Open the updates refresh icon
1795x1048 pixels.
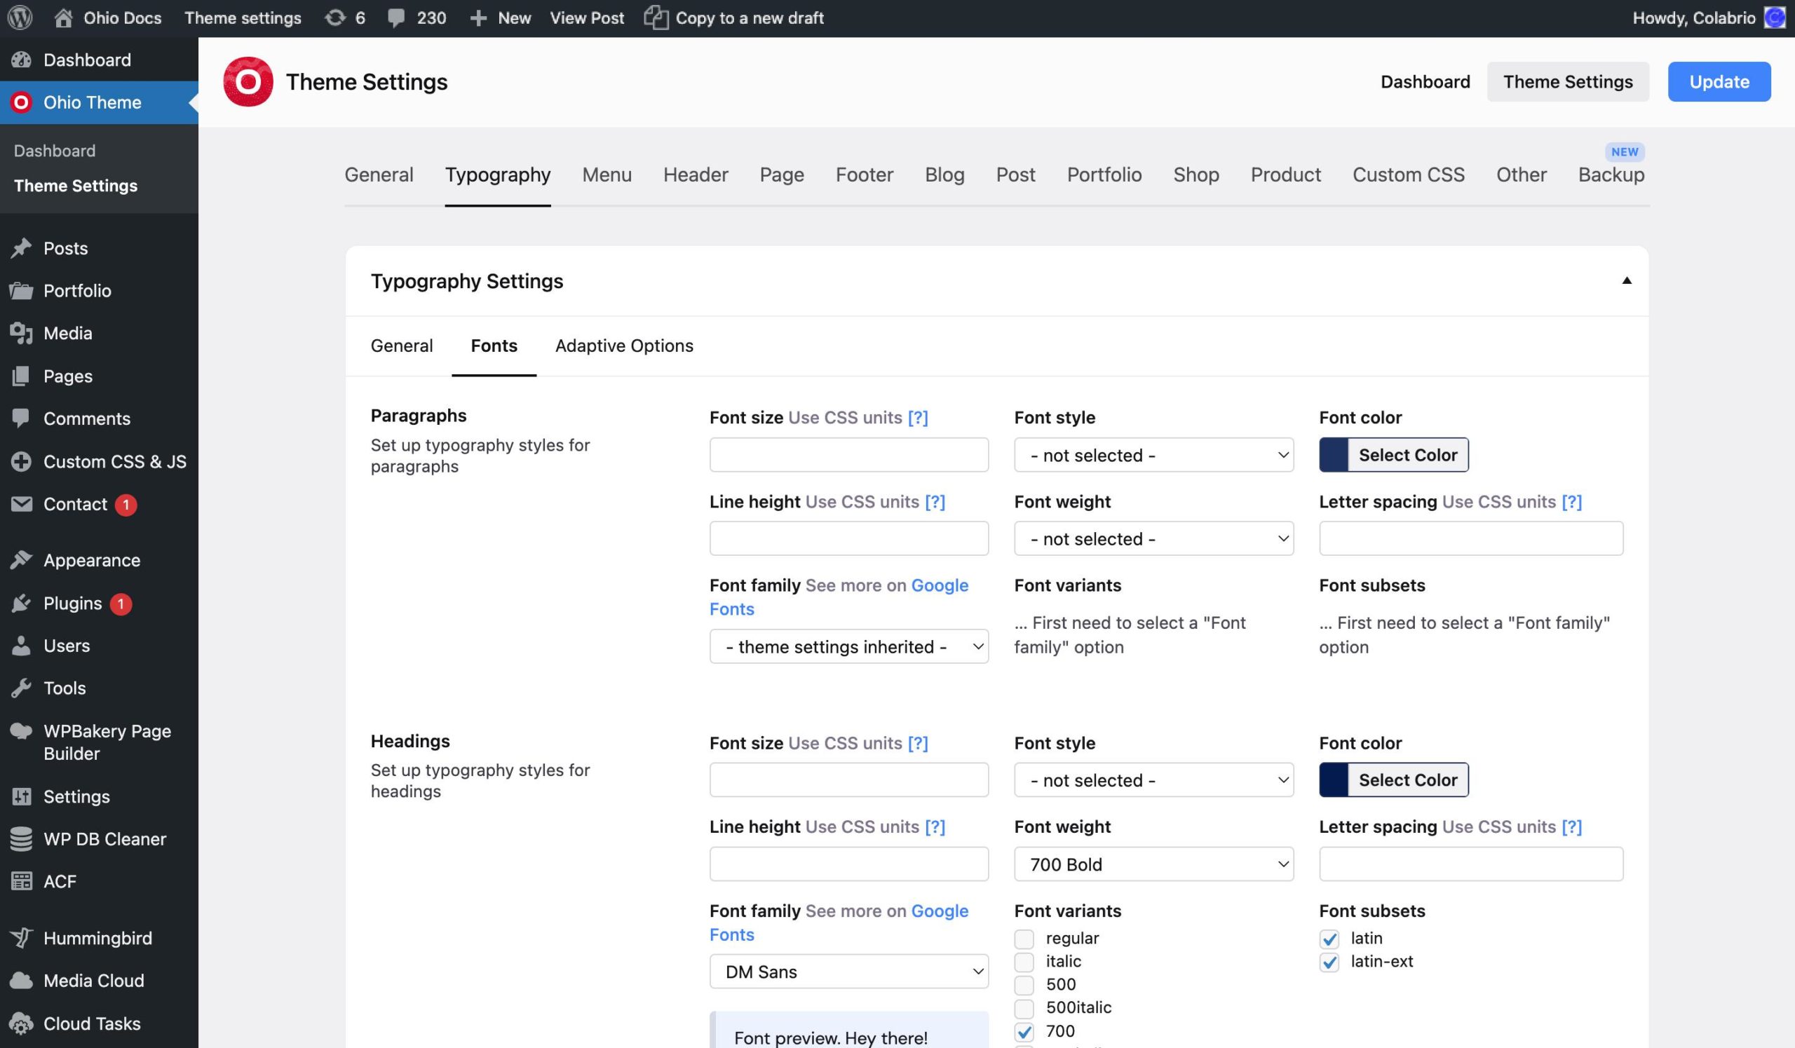coord(334,18)
